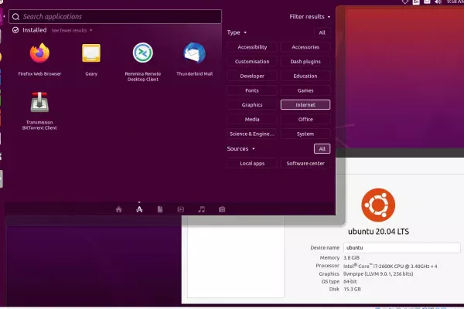Collapse the Type filter section

[237, 32]
